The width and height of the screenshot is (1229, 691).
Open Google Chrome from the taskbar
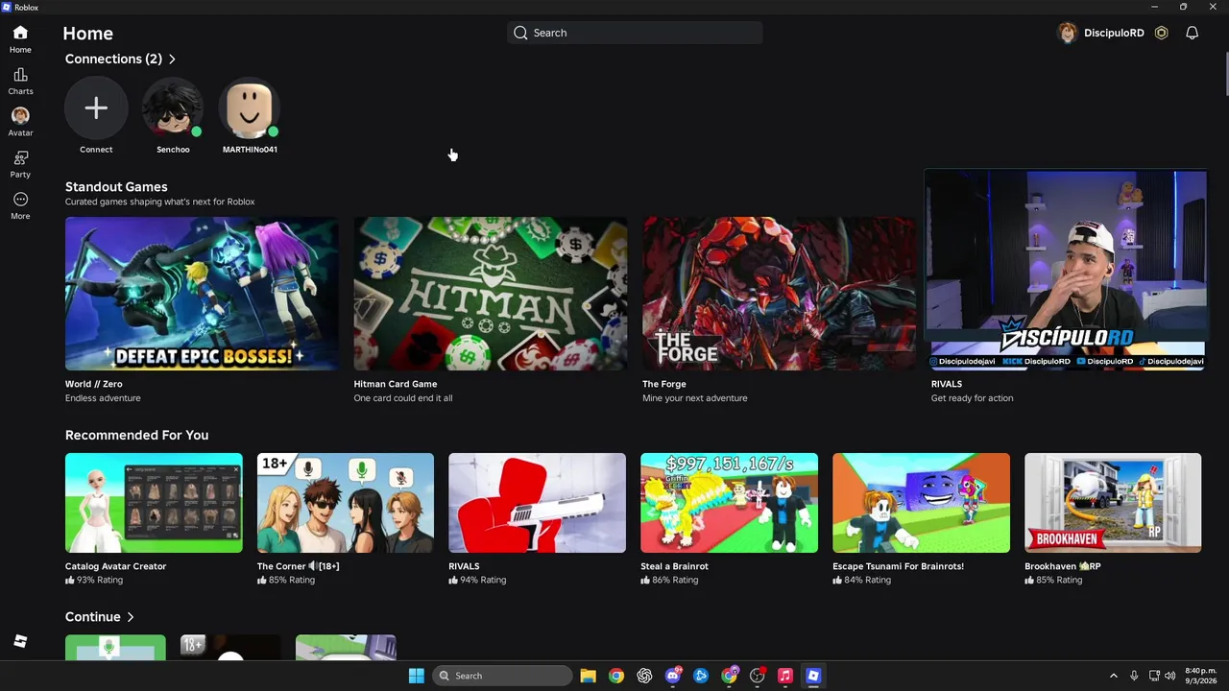616,676
